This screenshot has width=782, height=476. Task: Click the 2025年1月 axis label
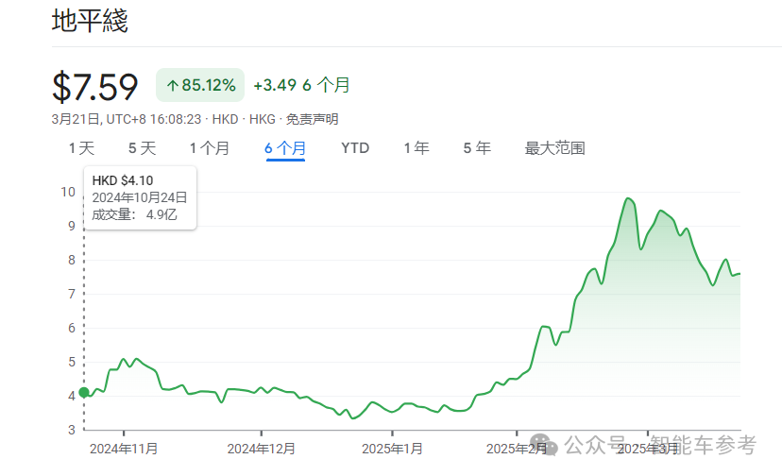click(395, 448)
